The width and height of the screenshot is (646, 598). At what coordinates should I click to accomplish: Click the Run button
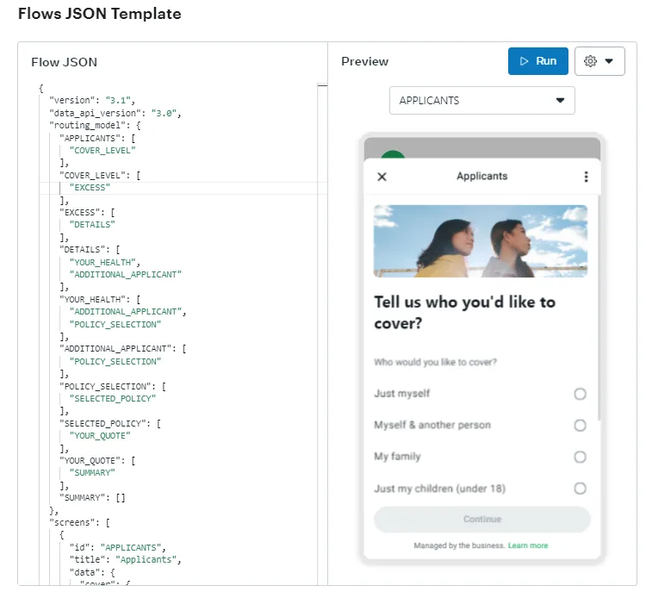[537, 61]
